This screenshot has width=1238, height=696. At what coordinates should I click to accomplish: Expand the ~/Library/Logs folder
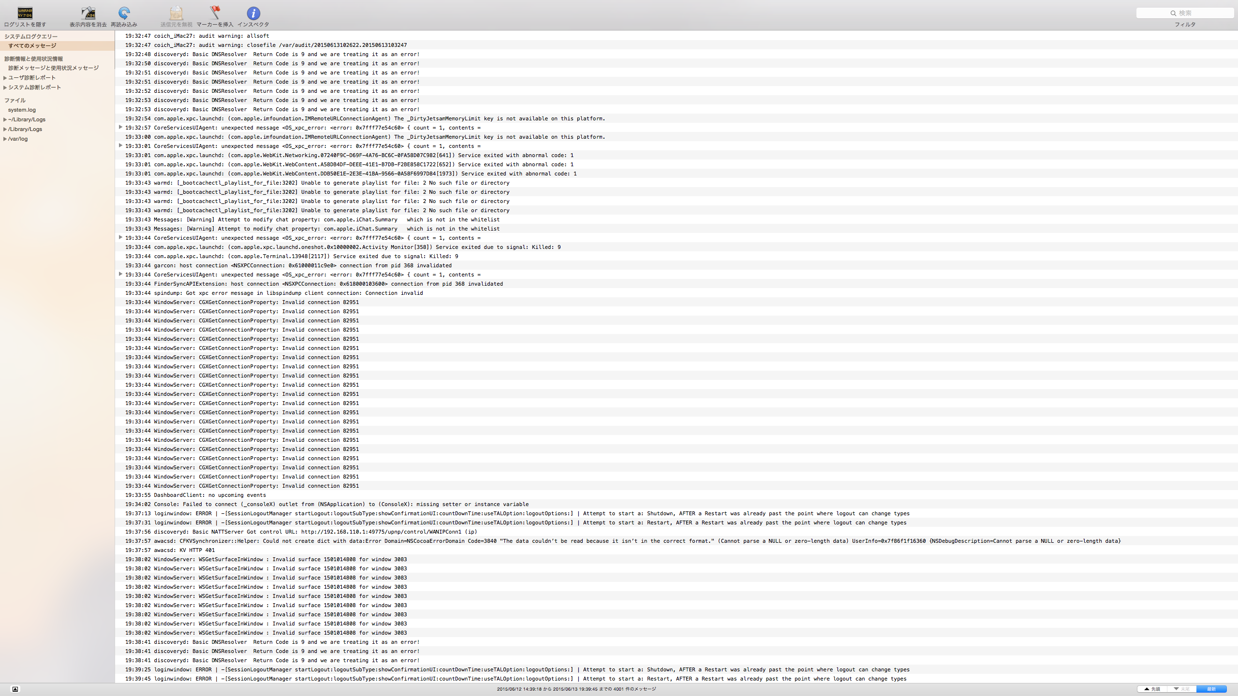[5, 119]
